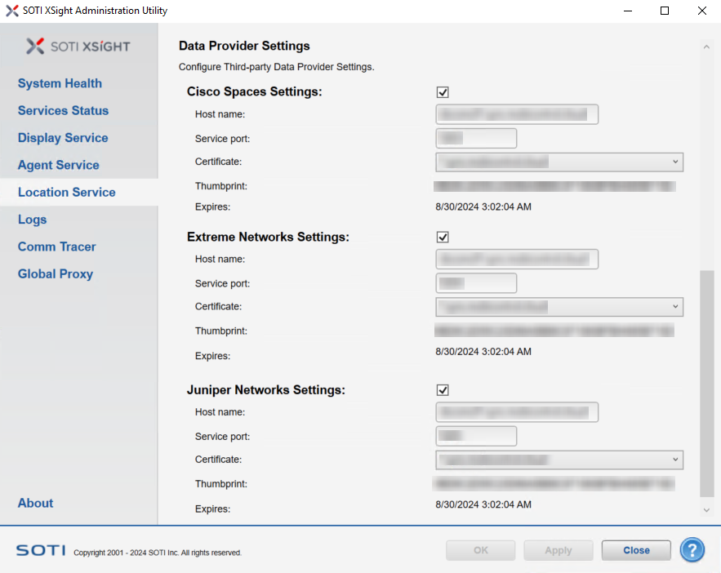This screenshot has width=721, height=573.
Task: Open the Juniper Networks Certificate dropdown
Action: 559,460
